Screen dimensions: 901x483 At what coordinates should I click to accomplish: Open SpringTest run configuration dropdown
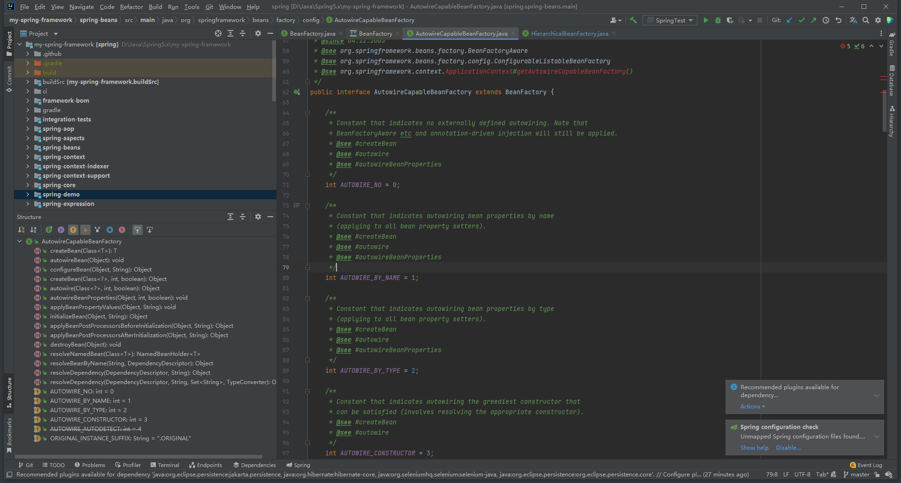670,20
